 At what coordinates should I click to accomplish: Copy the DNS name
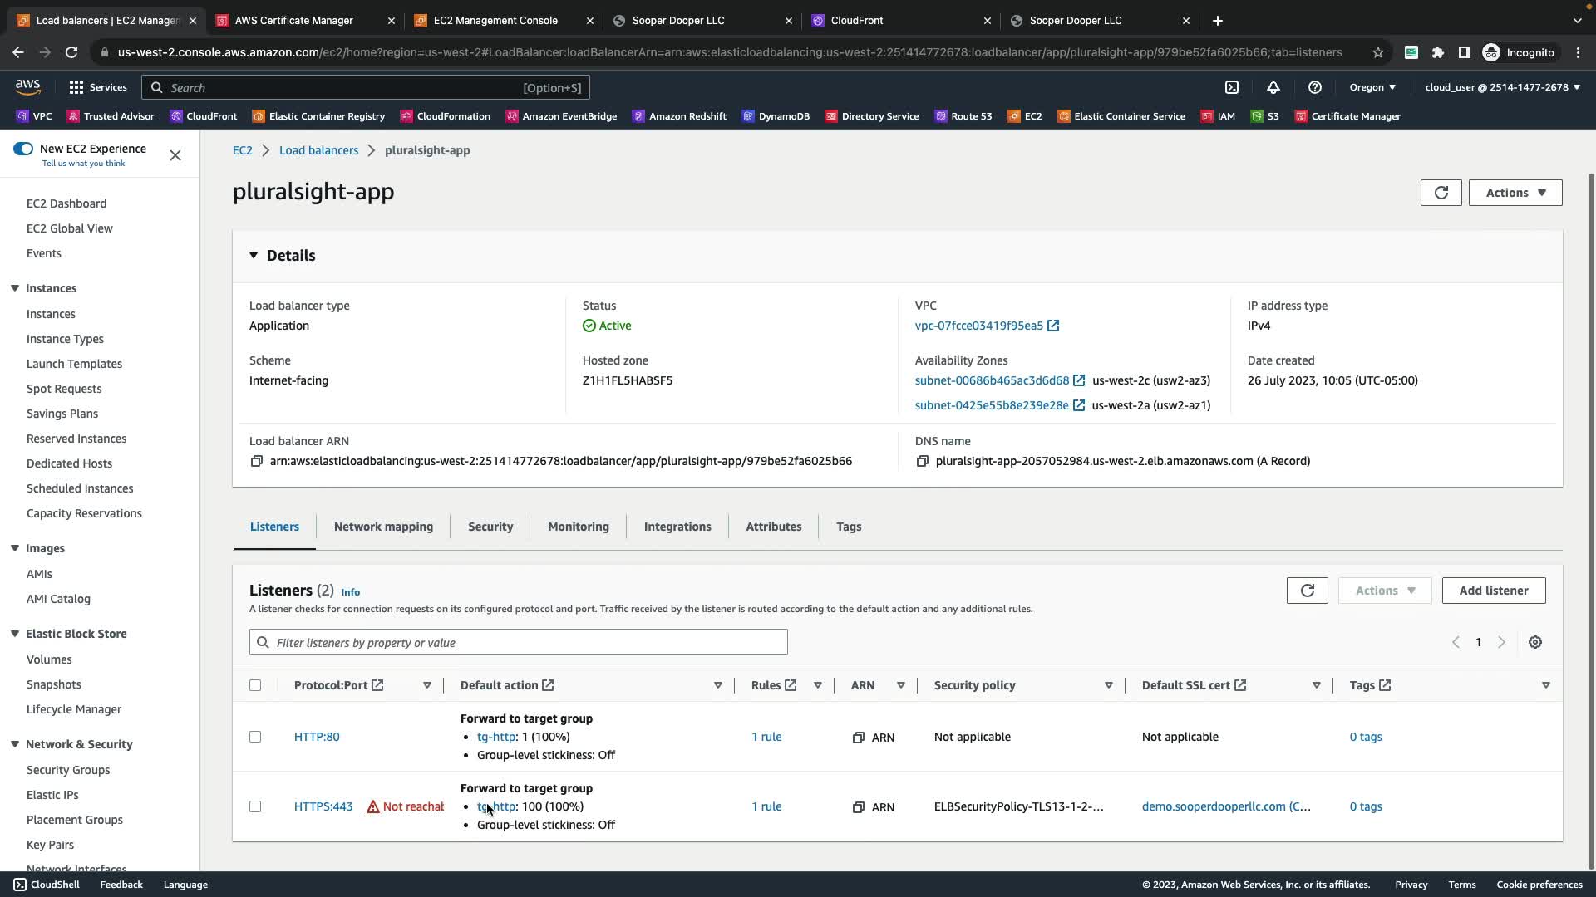tap(922, 461)
